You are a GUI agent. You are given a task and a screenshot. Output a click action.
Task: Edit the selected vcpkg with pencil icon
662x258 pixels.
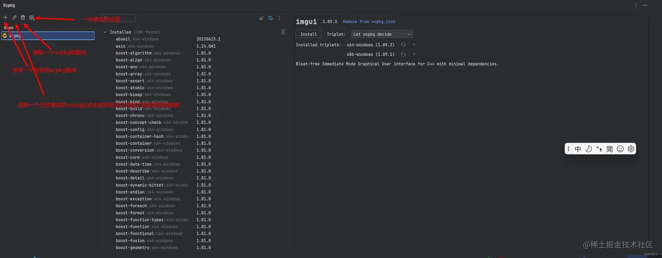click(14, 17)
